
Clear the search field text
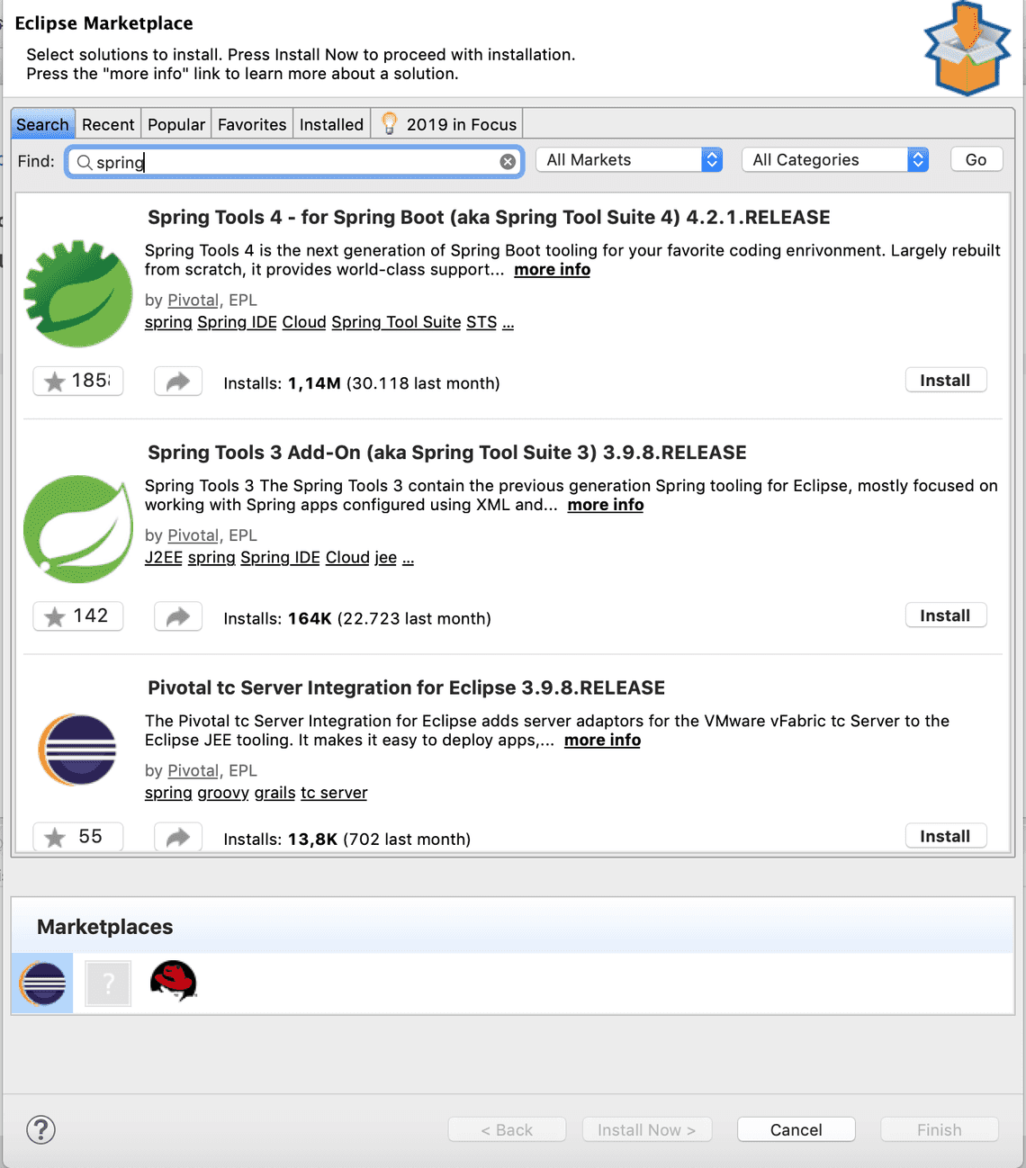(508, 162)
